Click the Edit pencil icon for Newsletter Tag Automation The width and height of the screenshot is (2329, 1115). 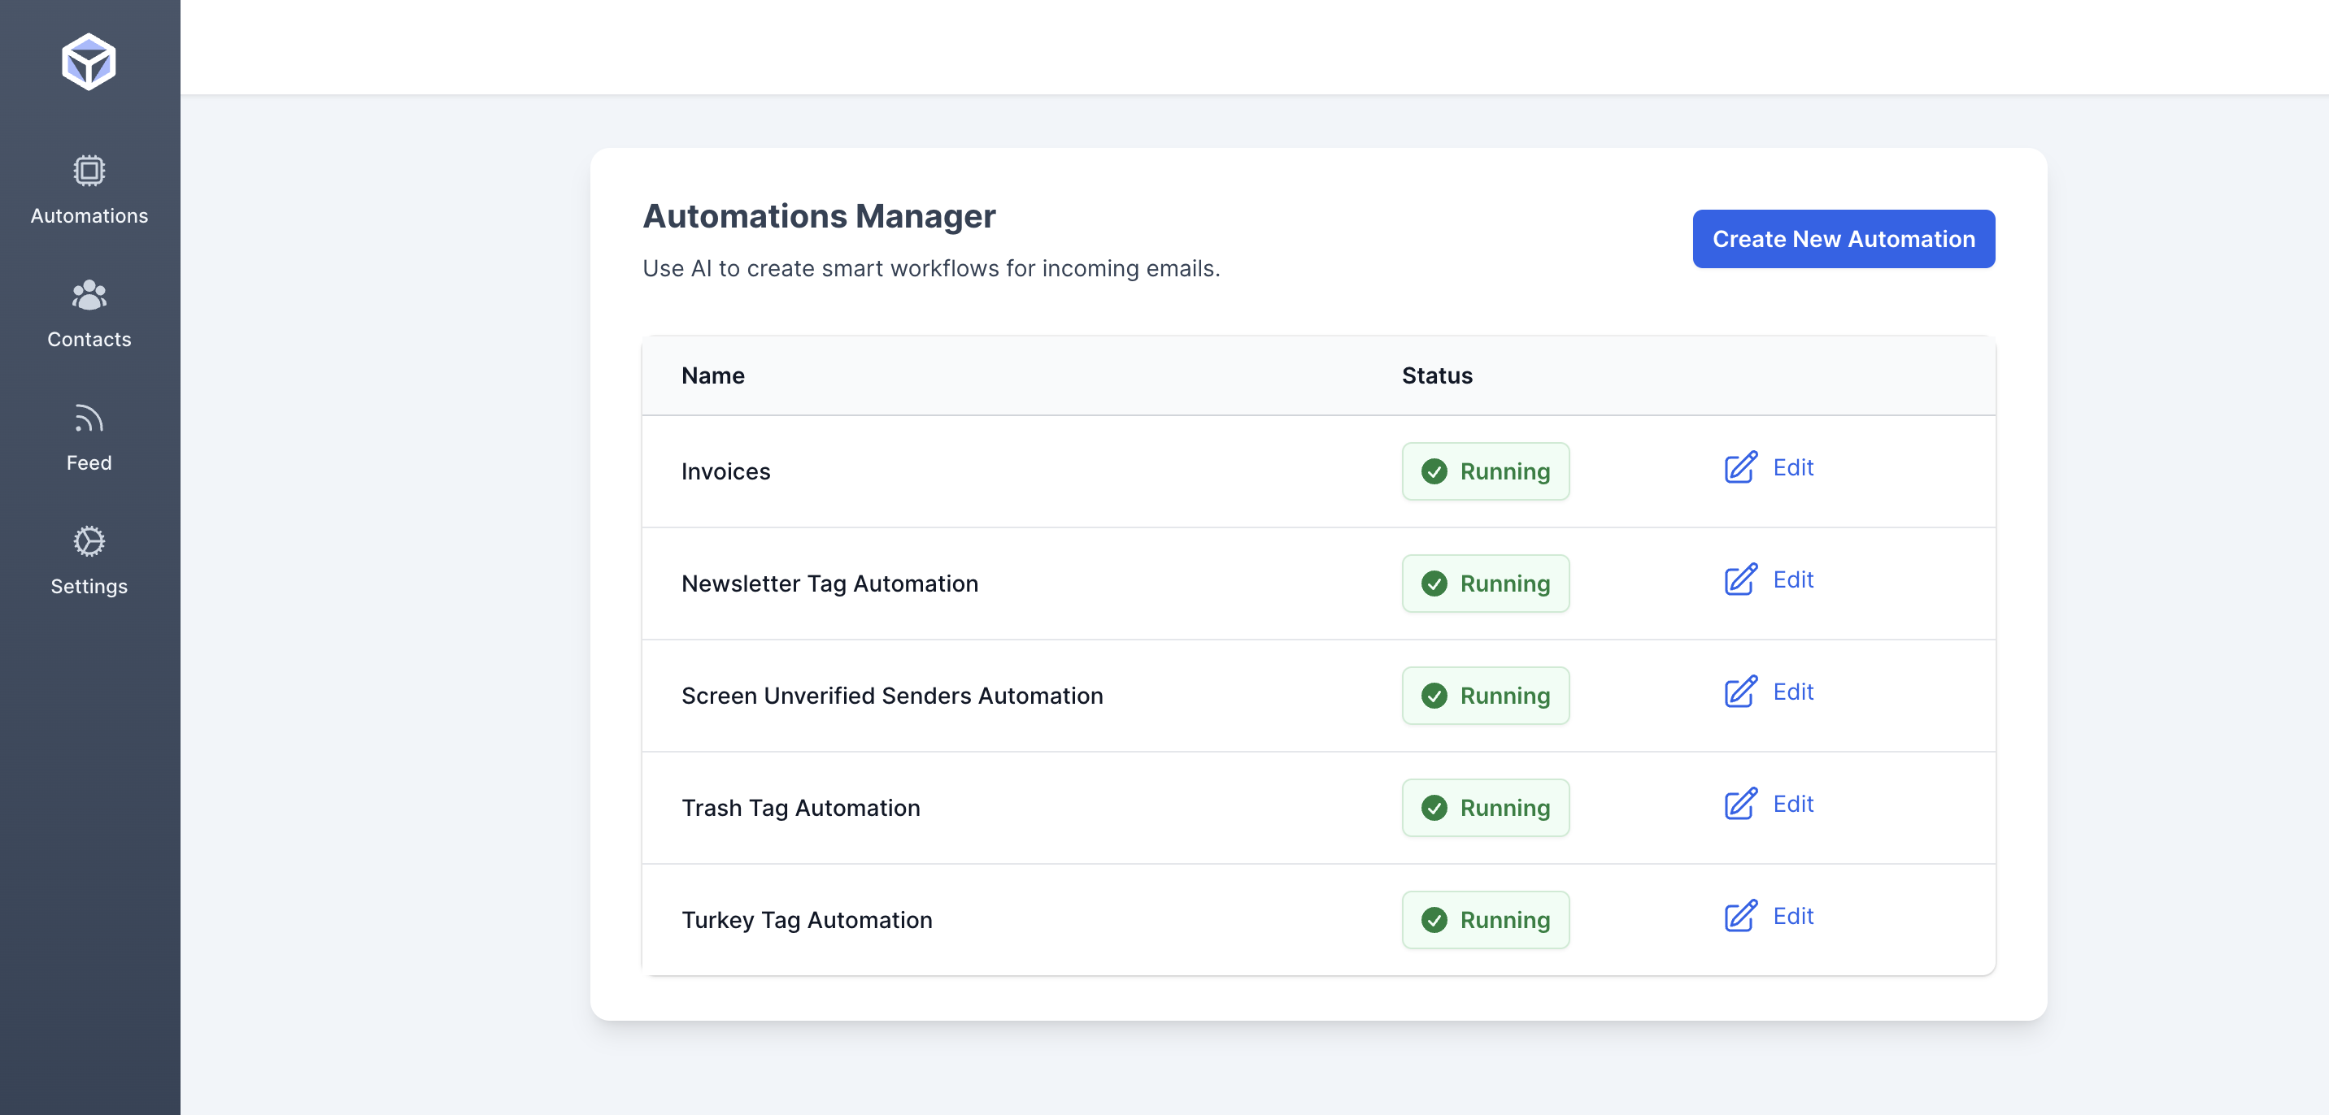1743,579
